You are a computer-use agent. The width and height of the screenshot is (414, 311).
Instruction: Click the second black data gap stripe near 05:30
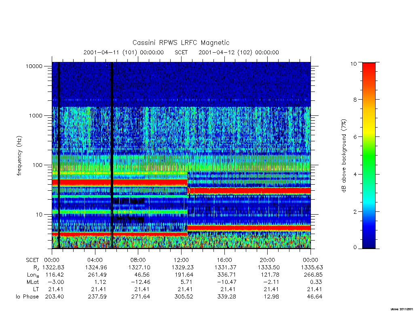point(112,155)
